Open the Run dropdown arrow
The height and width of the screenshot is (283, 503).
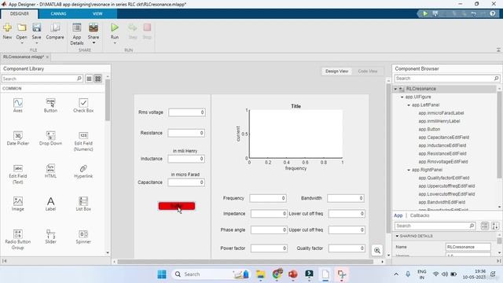click(x=115, y=43)
